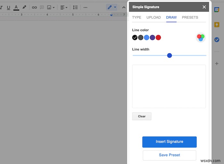Open the custom RGB color picker
Viewport: 224px width, 164px height.
201,38
